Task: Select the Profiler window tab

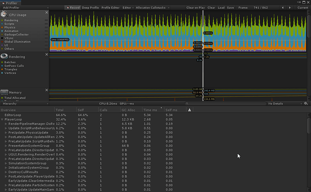Action: (x=11, y=2)
